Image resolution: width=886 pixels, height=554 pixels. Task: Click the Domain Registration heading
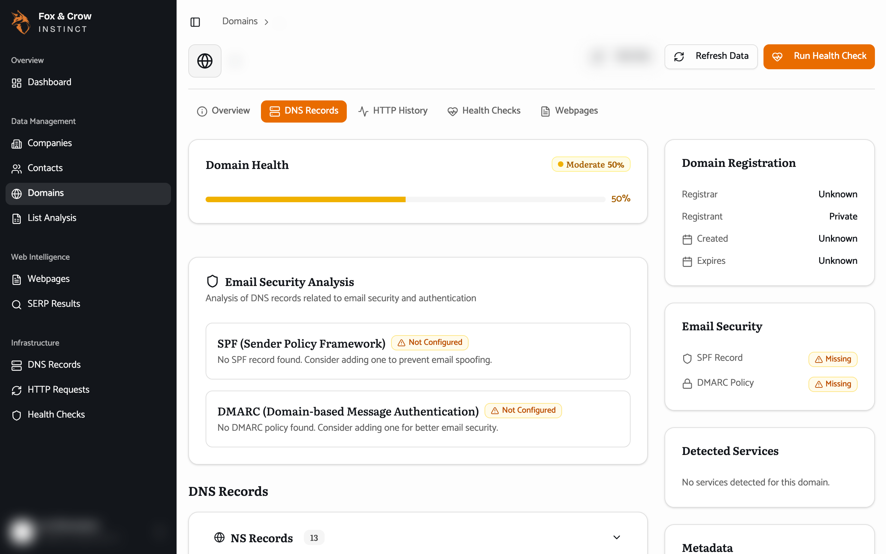pyautogui.click(x=739, y=163)
